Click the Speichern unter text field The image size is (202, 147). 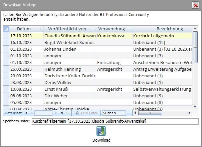(115, 121)
